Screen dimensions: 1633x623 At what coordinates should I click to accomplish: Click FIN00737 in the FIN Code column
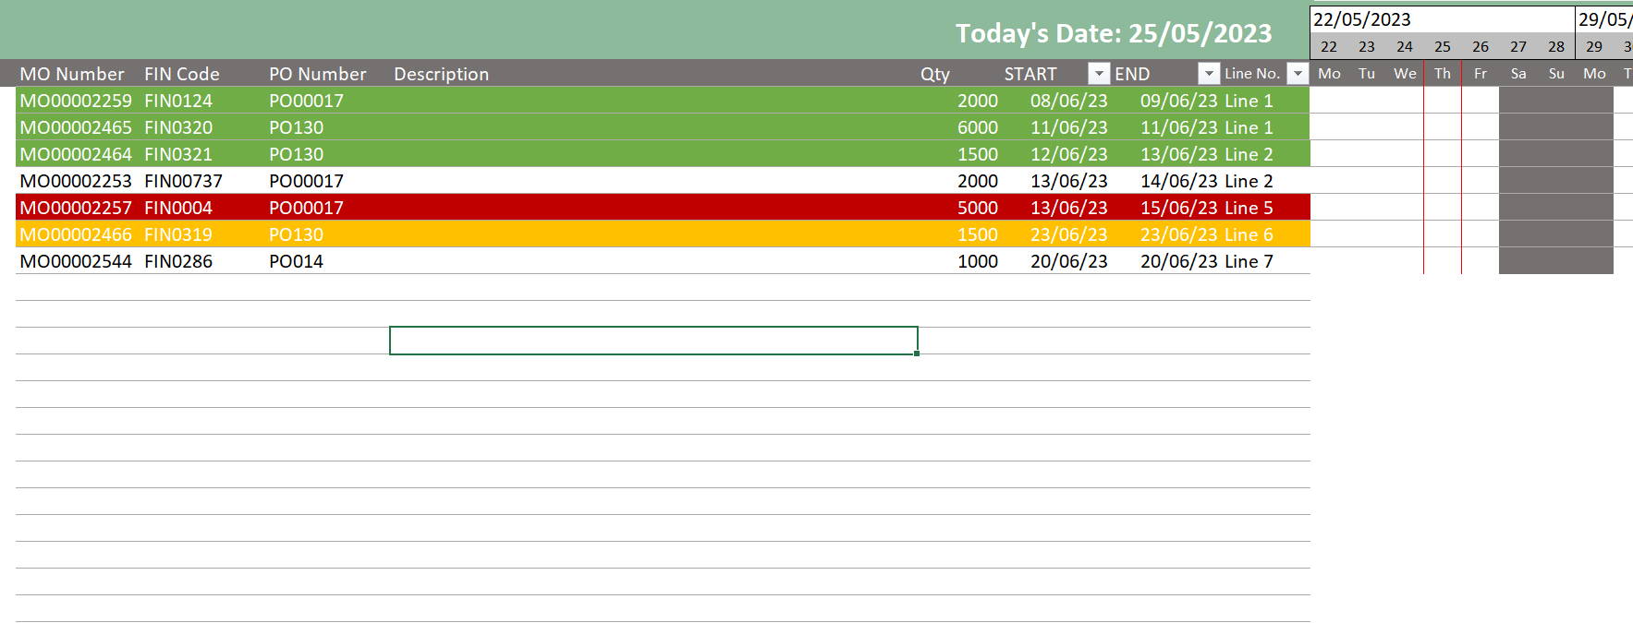[183, 181]
